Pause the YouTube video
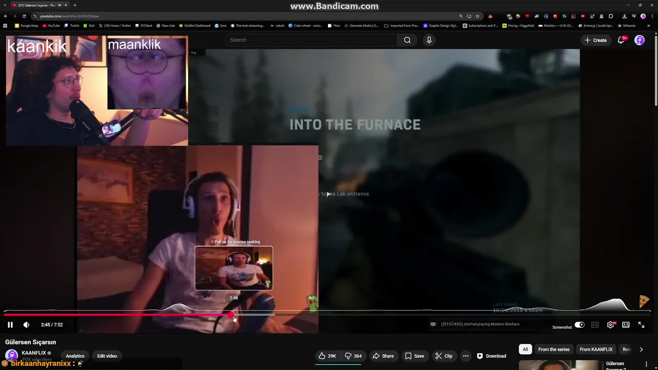 pos(10,325)
